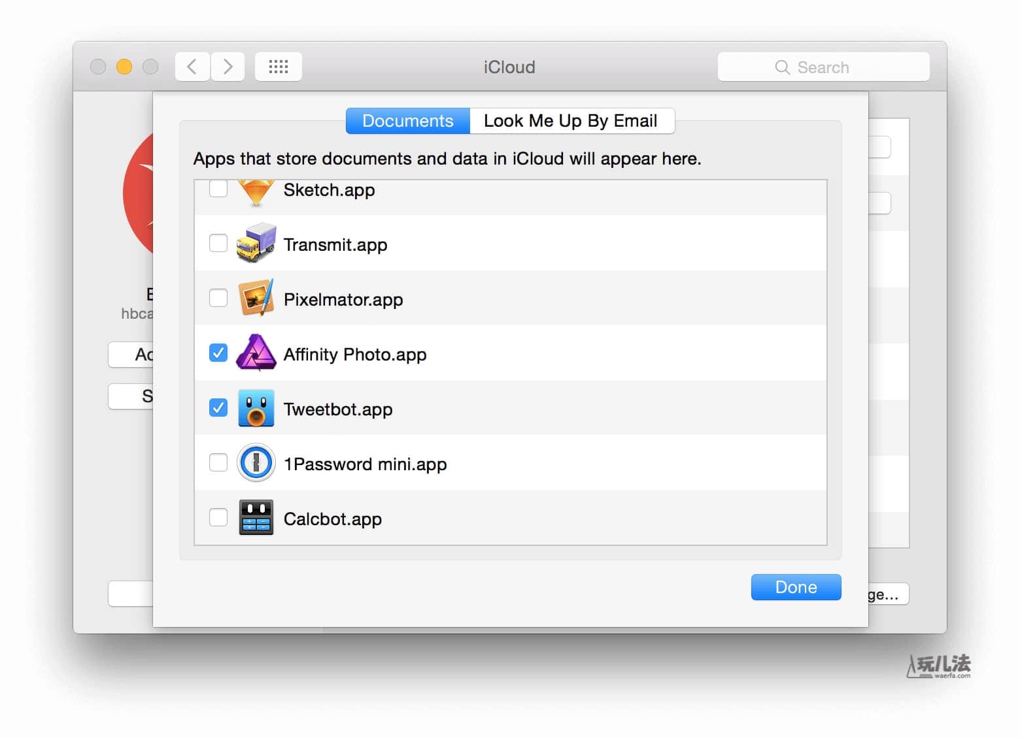Click the Calcbot.app calculator icon
This screenshot has width=1020, height=738.
click(x=256, y=517)
